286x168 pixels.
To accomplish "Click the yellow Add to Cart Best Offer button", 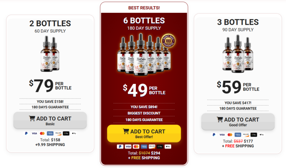I will tap(144, 134).
